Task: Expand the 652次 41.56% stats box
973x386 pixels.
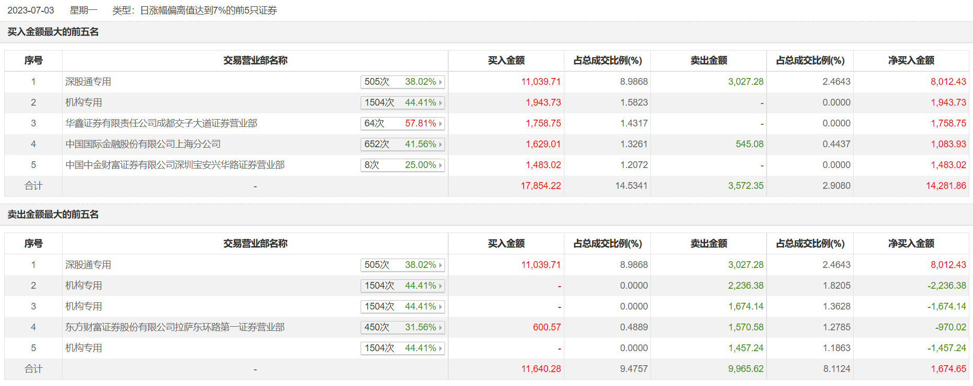Action: (402, 145)
